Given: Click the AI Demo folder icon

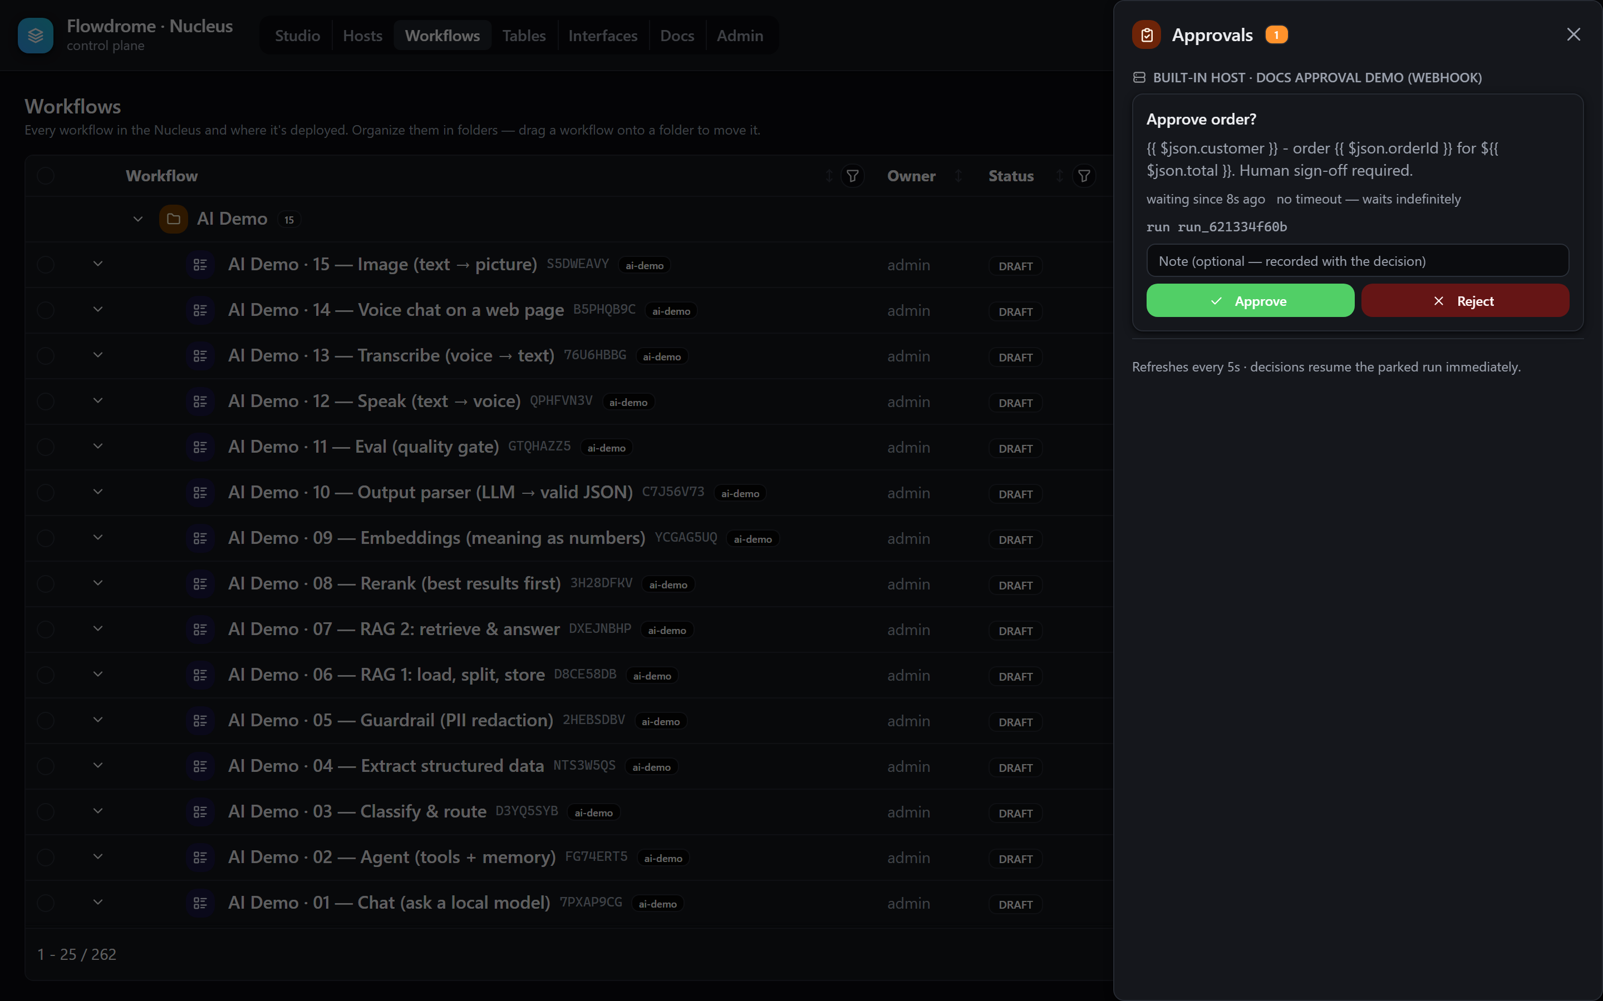Looking at the screenshot, I should 174,219.
